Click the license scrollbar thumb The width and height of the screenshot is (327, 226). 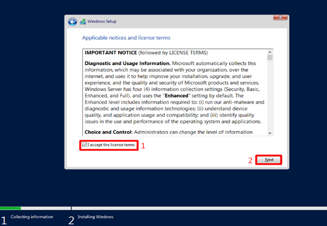[270, 58]
